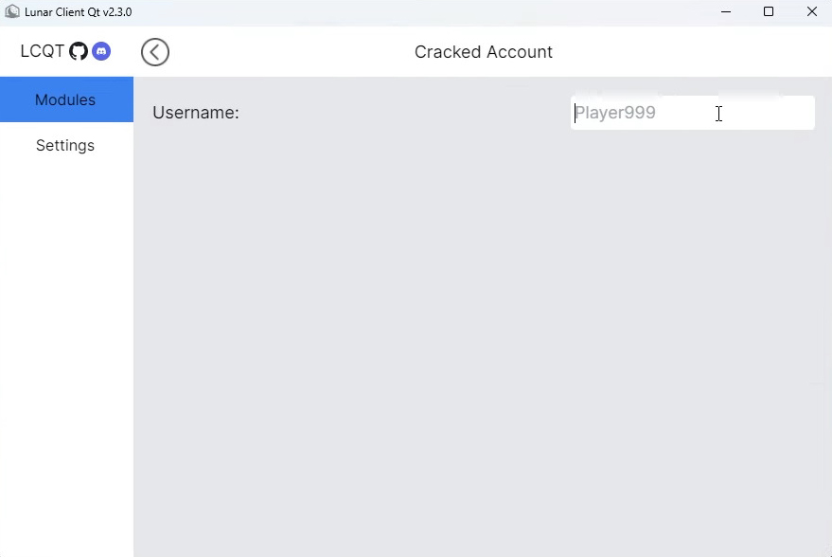Open the Discord server icon
Image resolution: width=832 pixels, height=557 pixels.
coord(101,51)
